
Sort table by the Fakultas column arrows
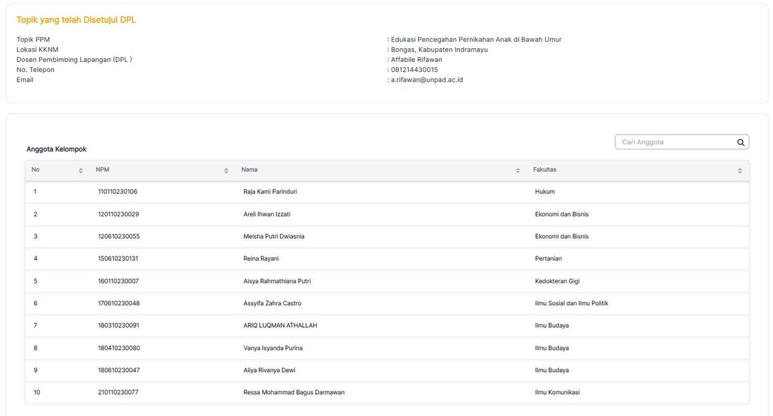740,171
